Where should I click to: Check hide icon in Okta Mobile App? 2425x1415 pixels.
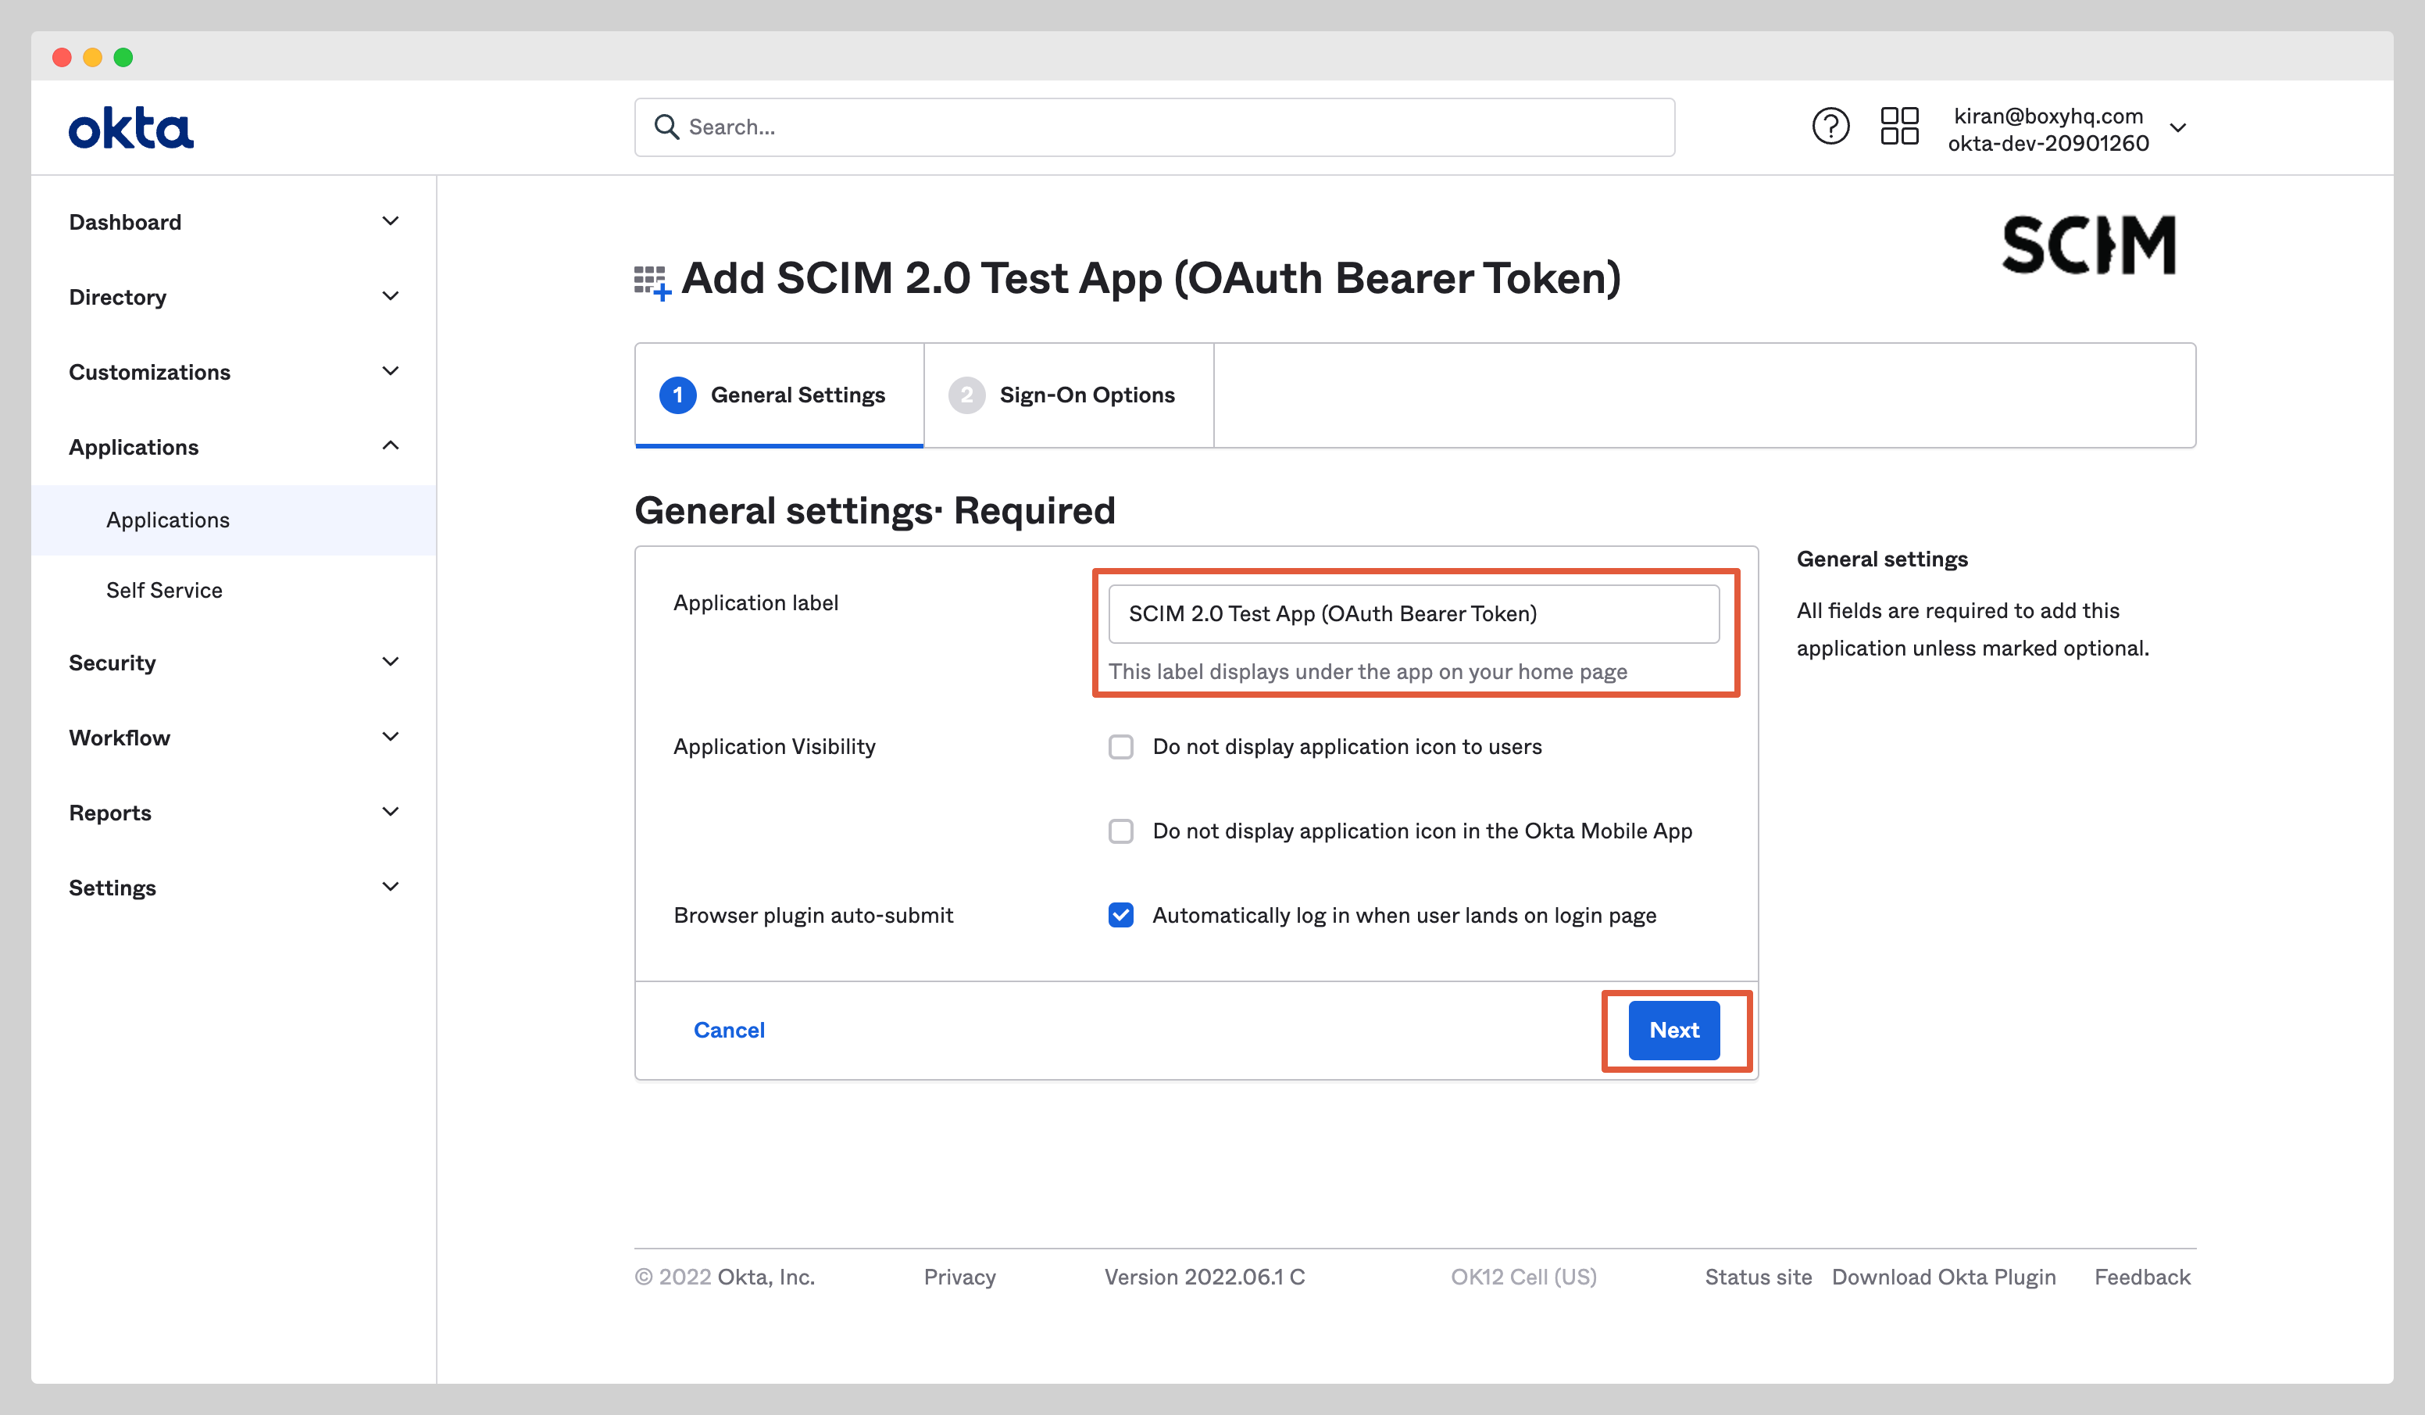pyautogui.click(x=1120, y=831)
